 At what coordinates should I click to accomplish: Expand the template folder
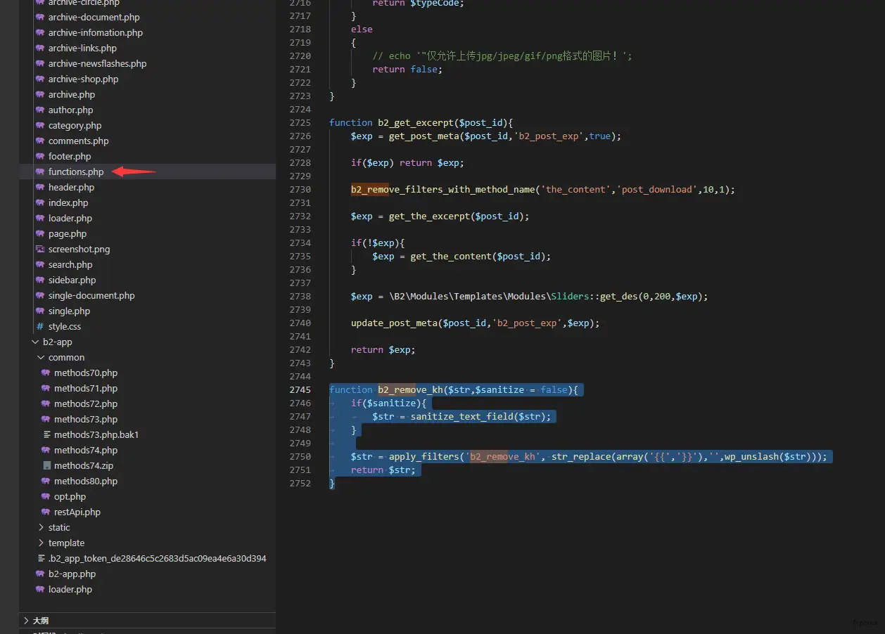coord(41,543)
